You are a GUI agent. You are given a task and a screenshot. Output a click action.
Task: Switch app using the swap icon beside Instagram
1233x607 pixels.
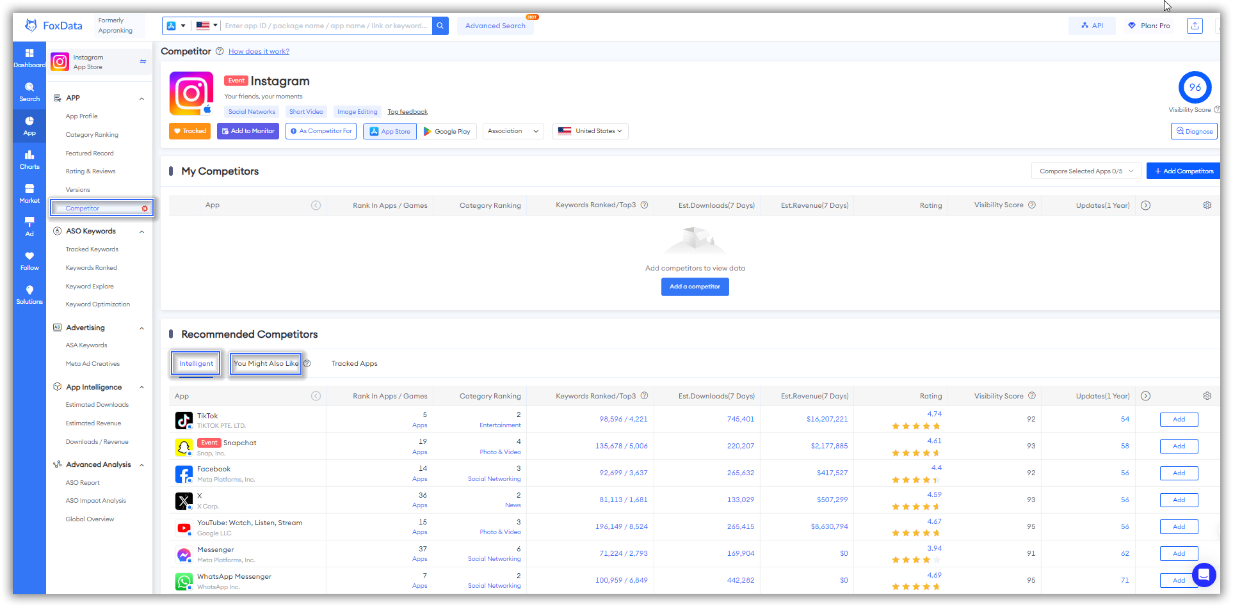pyautogui.click(x=143, y=61)
